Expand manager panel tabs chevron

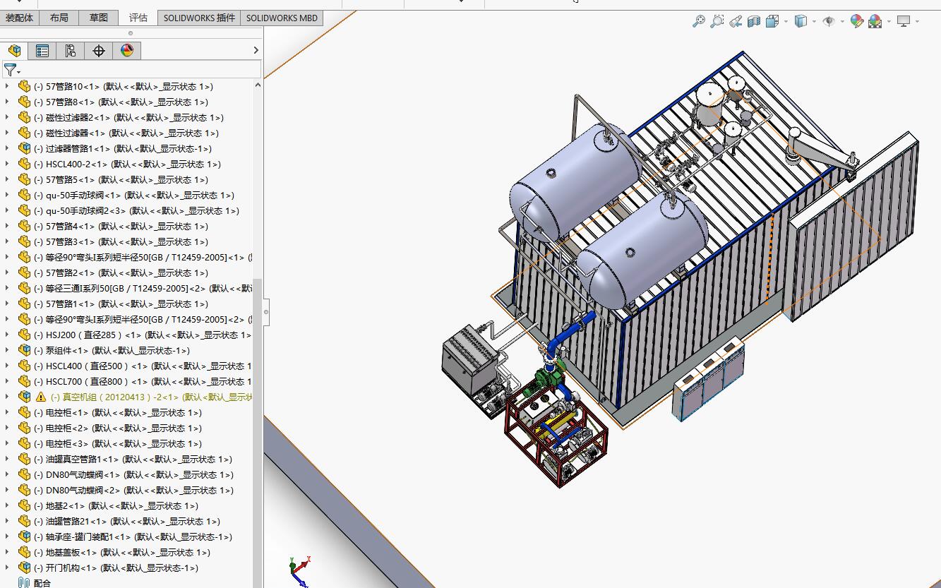tap(256, 50)
